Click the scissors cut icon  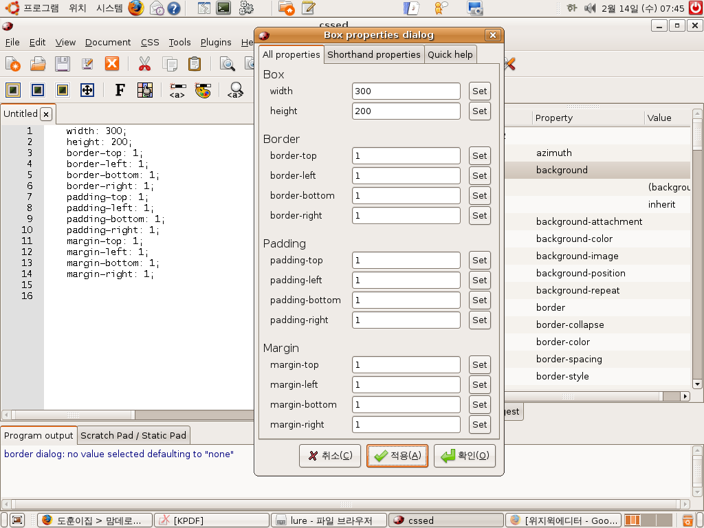[x=144, y=64]
